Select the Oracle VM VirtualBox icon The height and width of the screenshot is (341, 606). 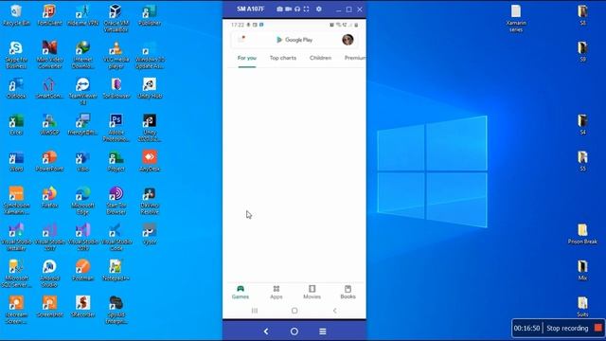(116, 19)
